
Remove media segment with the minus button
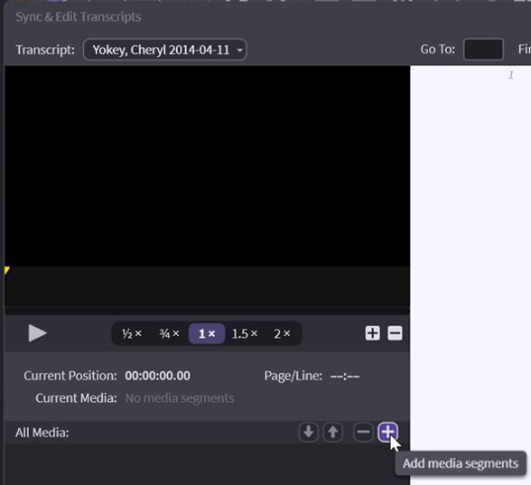click(363, 432)
